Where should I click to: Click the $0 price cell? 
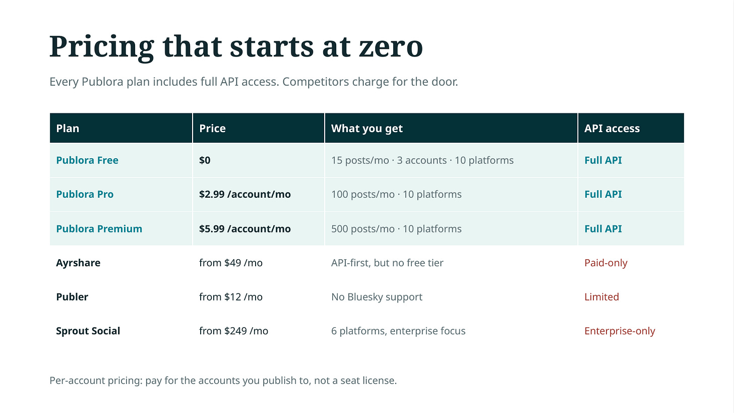[205, 160]
